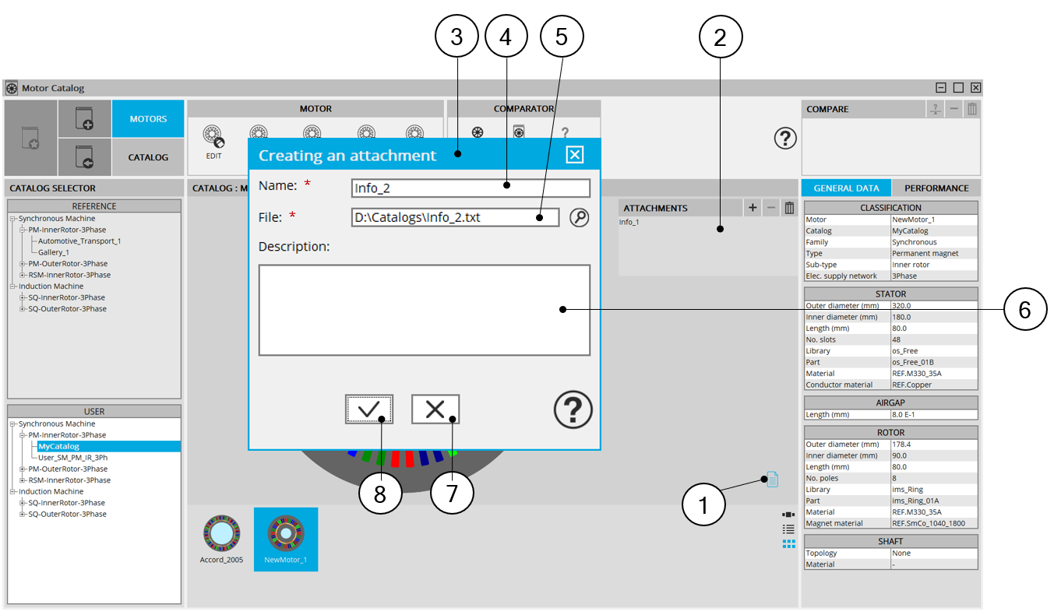
Task: Expand USER SQ-InnerRotor-3Phase tree node
Action: [x=23, y=503]
